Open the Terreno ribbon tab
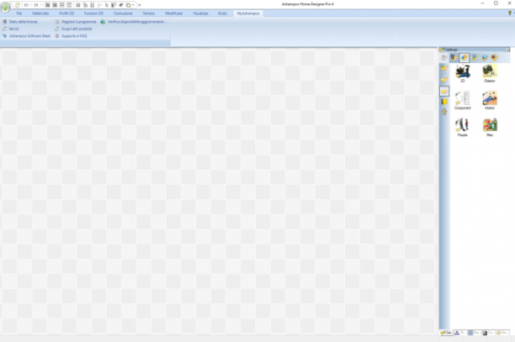 pos(148,13)
